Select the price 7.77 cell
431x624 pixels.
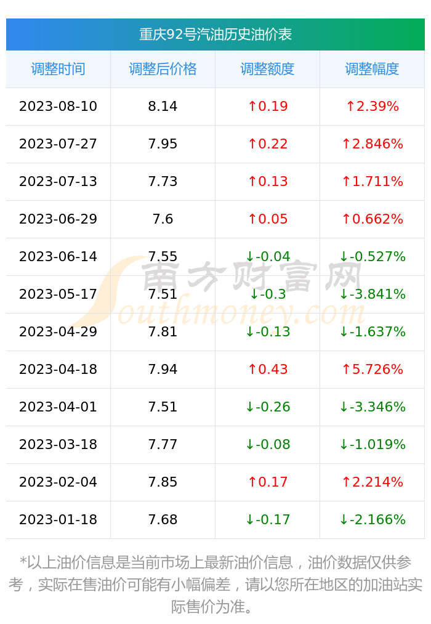[163, 445]
